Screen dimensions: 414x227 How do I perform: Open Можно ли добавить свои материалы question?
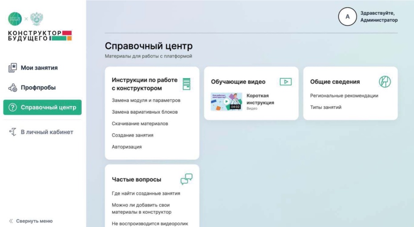pos(142,208)
